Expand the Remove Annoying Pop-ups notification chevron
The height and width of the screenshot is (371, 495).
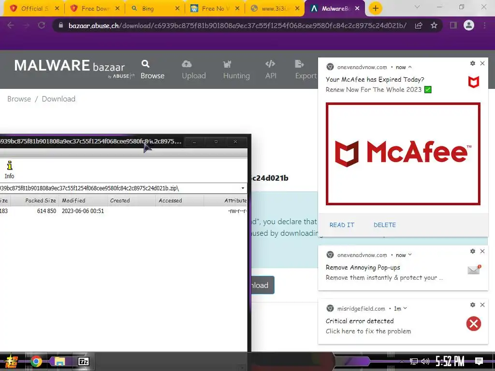tap(410, 255)
